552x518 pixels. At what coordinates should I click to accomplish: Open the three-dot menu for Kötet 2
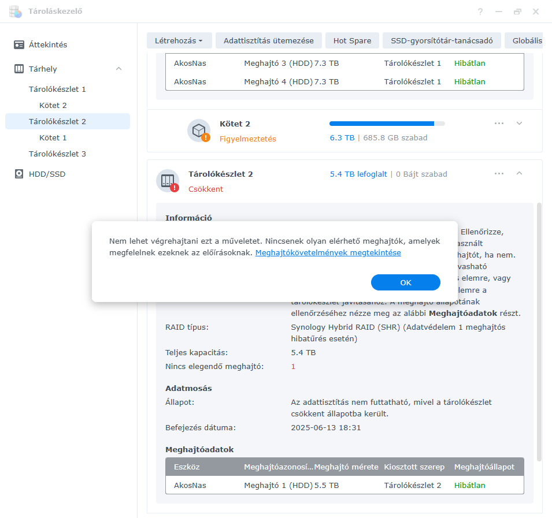[x=499, y=123]
